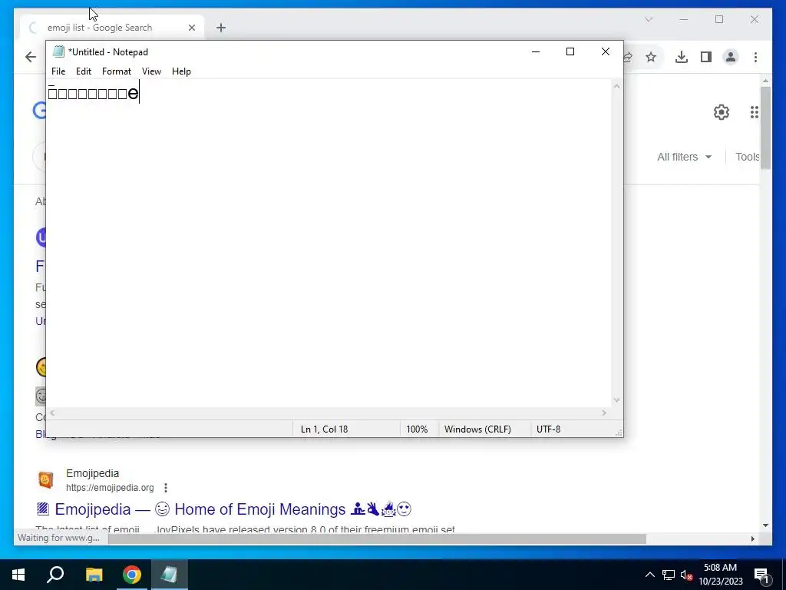This screenshot has width=786, height=590.
Task: Open Chrome three-dot menu
Action: (x=755, y=57)
